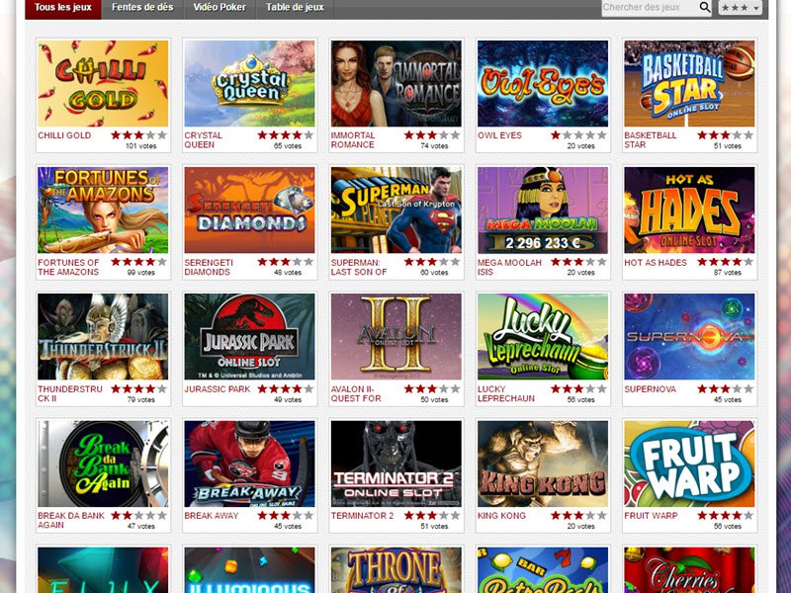Rate Owl Eyes using its star rating

(x=578, y=135)
